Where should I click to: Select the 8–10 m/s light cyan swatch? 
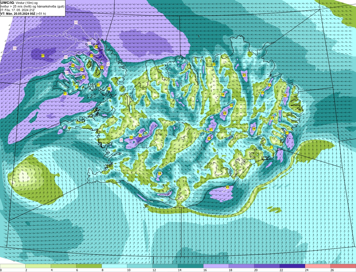(x=115, y=266)
